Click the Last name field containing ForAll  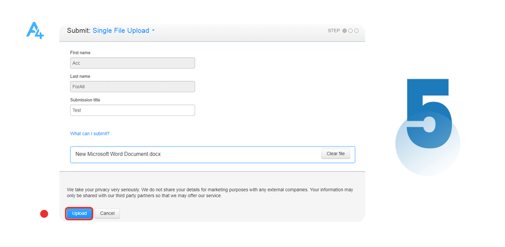132,87
